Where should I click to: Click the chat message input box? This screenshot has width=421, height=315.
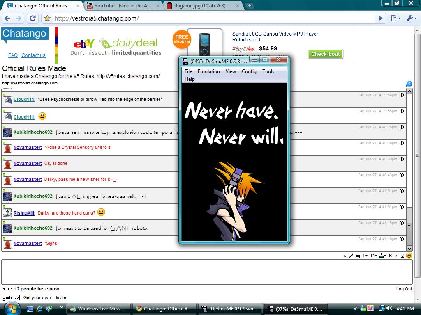pos(207,272)
